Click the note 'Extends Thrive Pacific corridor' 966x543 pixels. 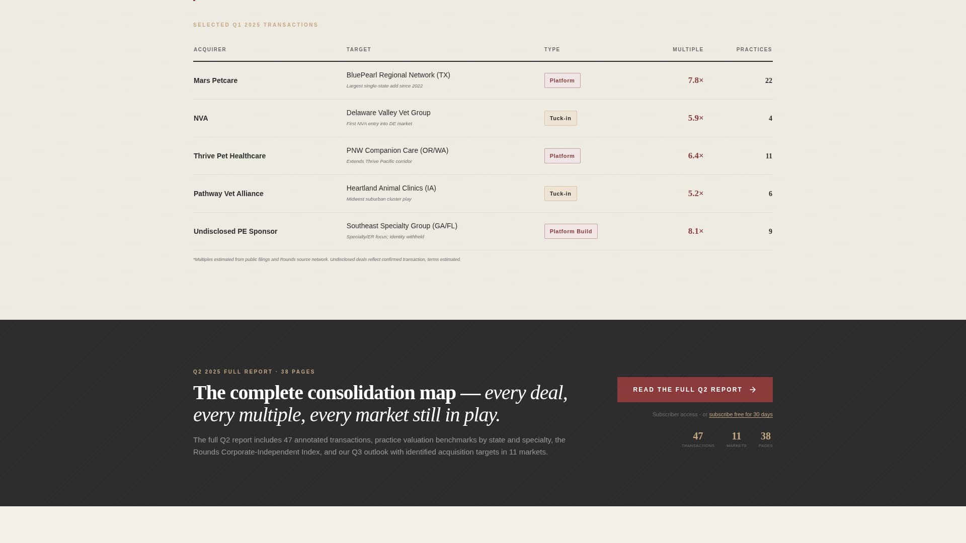tap(379, 161)
